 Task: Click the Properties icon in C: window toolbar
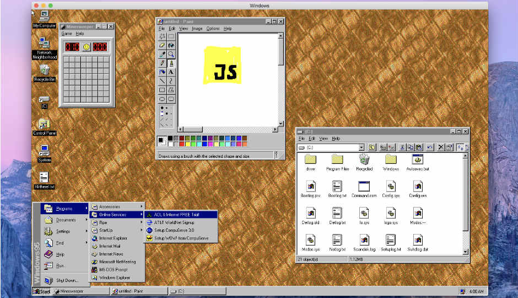coord(449,147)
